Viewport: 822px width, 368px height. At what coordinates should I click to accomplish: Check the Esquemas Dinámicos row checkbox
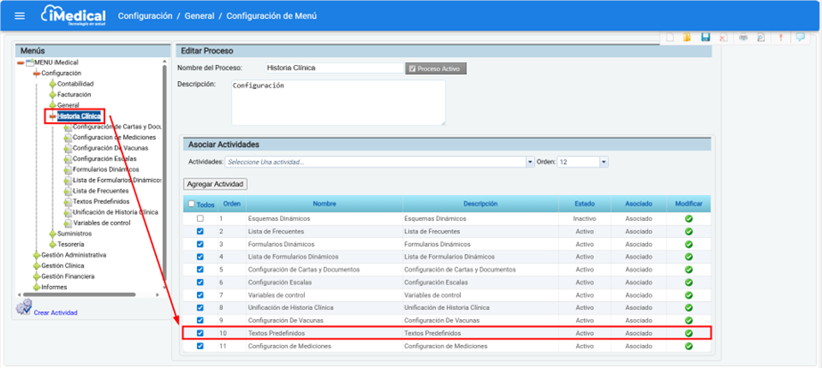[201, 218]
